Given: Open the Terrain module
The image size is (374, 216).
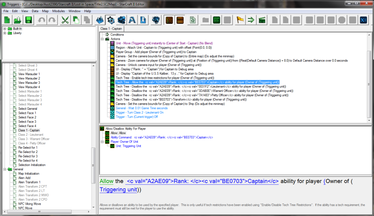Looking at the screenshot, I should tap(100, 20).
